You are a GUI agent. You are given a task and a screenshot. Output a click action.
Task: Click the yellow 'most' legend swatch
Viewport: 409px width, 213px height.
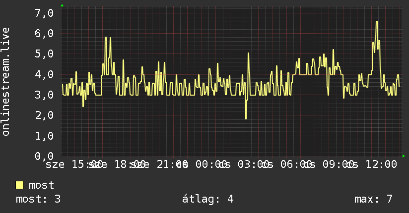click(x=19, y=185)
